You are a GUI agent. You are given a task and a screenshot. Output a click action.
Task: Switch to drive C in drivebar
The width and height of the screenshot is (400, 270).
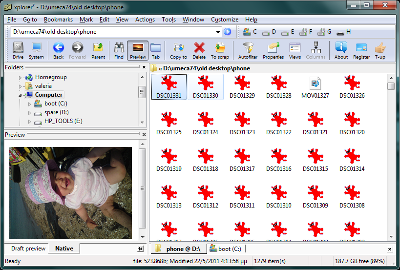point(250,32)
